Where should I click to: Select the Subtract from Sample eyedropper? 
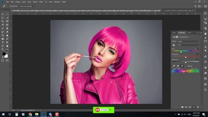(x=182, y=66)
